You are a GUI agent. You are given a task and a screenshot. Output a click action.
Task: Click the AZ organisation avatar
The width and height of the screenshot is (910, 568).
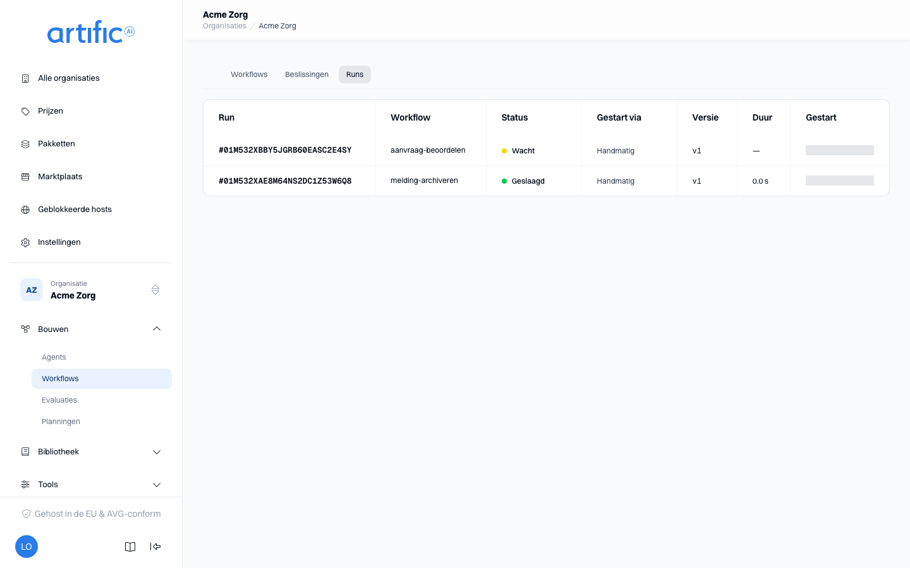point(32,290)
